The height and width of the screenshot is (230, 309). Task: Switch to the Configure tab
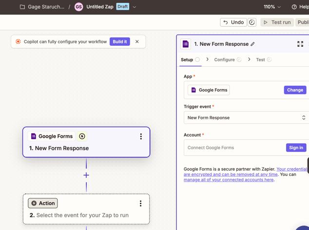click(x=225, y=59)
